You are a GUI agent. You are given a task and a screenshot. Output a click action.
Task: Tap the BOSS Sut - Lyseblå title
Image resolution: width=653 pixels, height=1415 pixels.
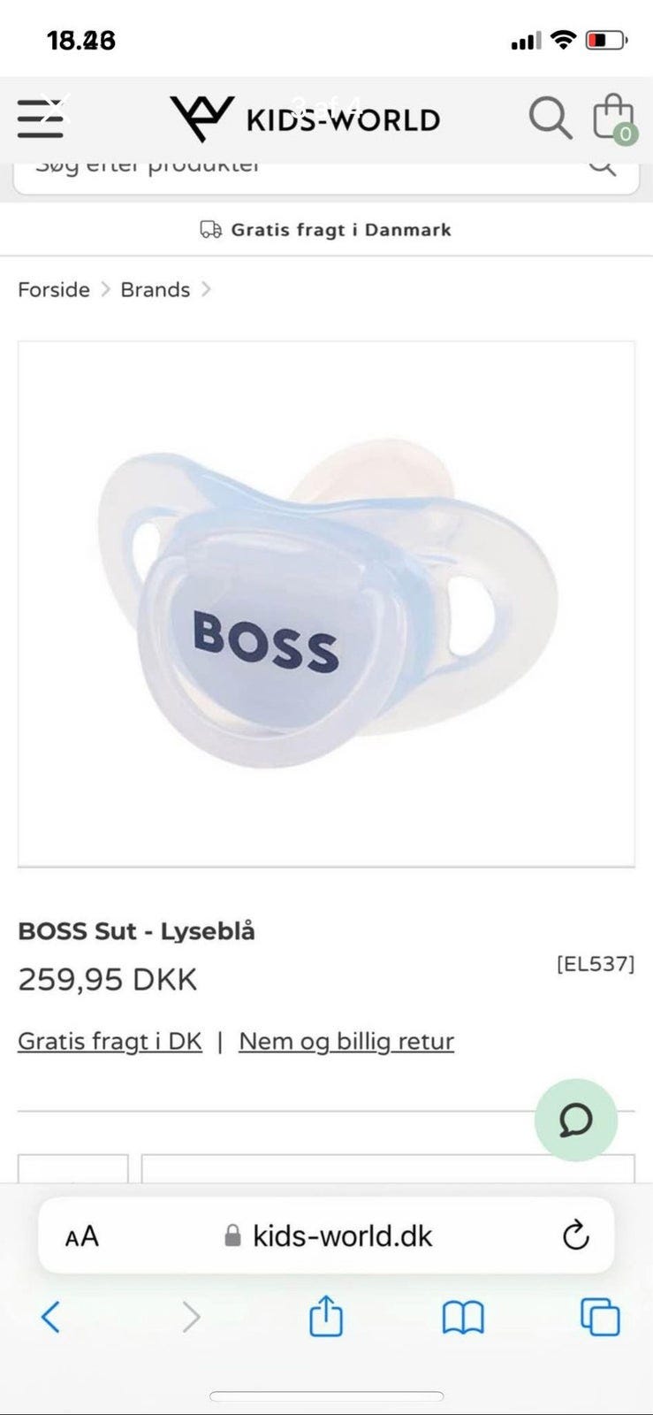[x=136, y=931]
